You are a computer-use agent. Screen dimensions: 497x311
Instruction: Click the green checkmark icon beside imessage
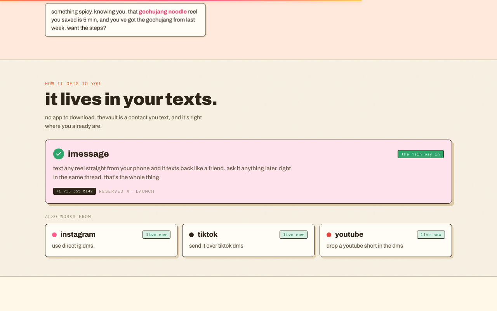(59, 154)
